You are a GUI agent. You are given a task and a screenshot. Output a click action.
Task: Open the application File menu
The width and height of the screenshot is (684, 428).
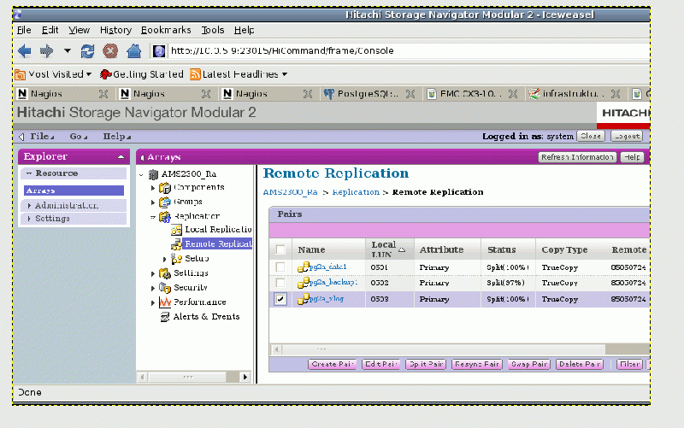click(x=41, y=137)
